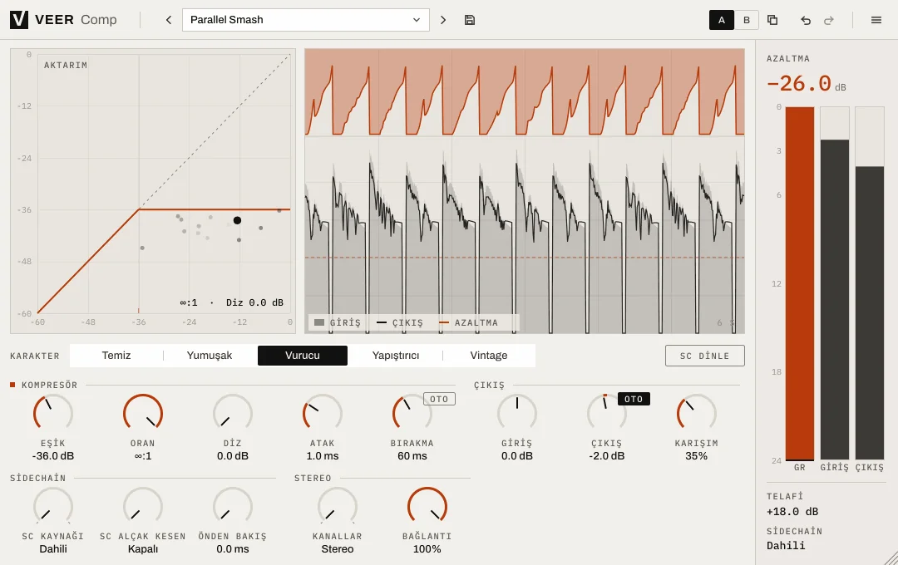This screenshot has height=565, width=898.
Task: Go to previous preset arrow
Action: point(168,20)
